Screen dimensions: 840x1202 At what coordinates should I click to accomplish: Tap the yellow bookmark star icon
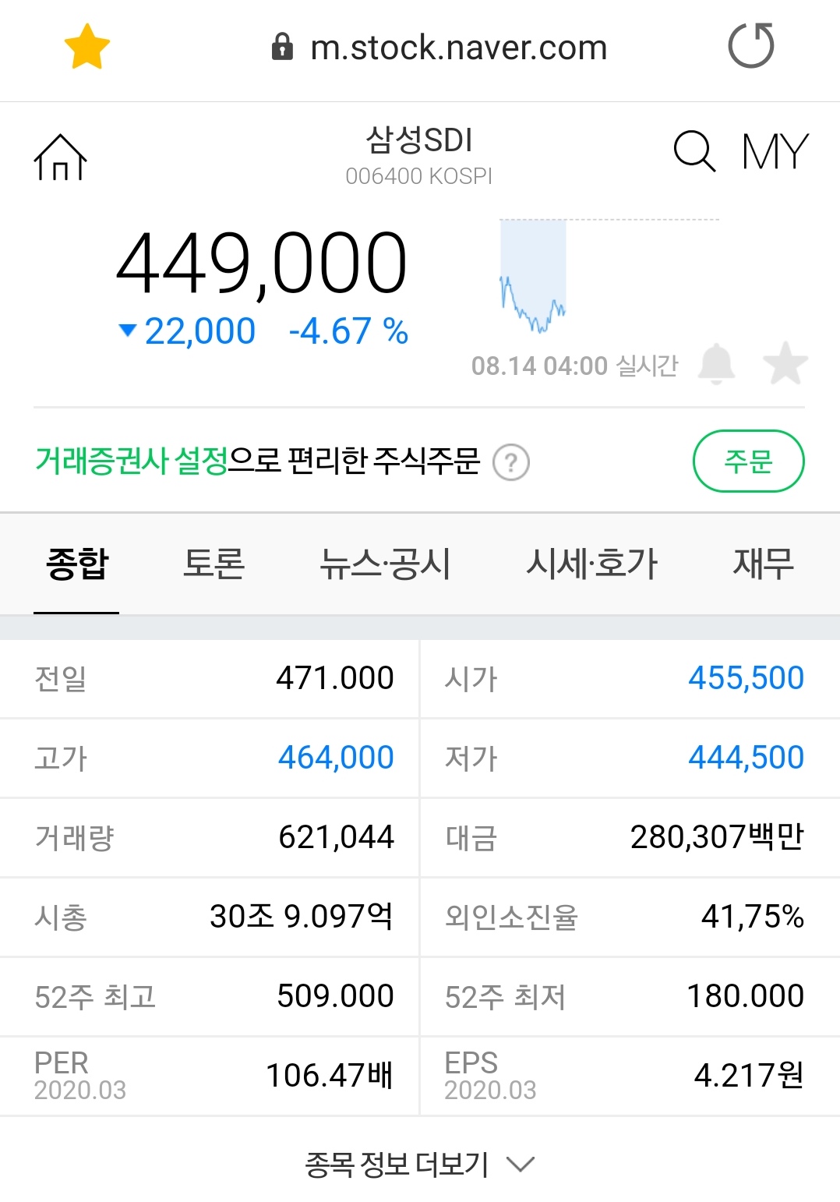pyautogui.click(x=86, y=47)
